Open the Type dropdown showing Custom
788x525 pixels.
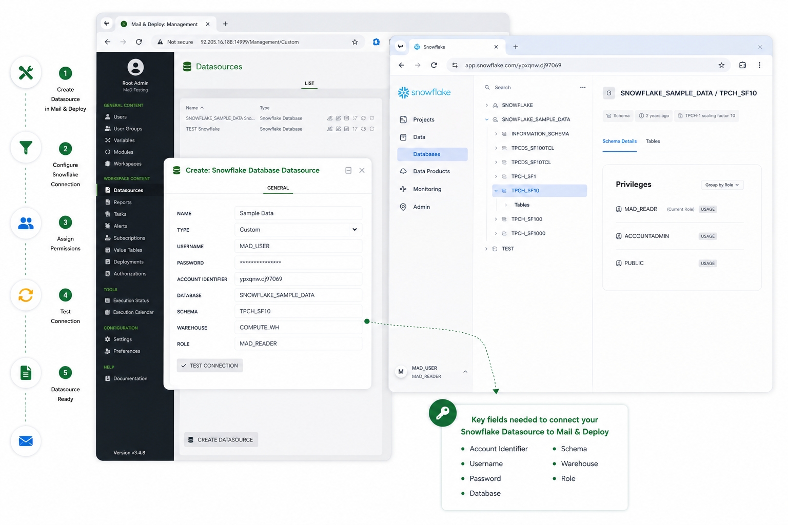(x=298, y=230)
